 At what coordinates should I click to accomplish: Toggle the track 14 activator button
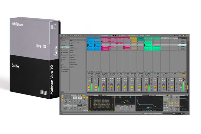155,87
